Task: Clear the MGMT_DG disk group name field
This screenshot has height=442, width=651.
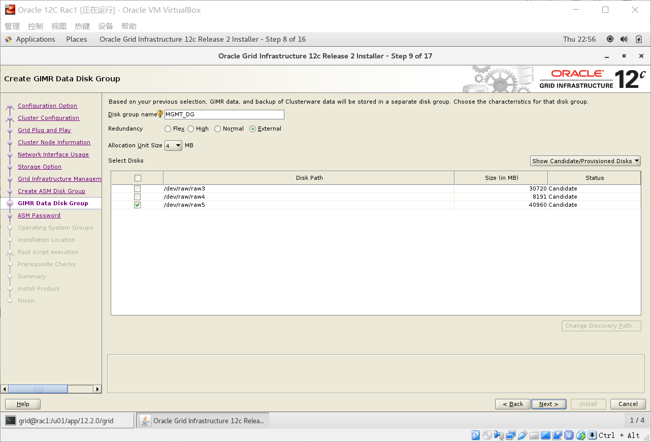Action: click(x=224, y=114)
